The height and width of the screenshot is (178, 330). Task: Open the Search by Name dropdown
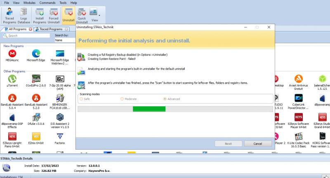pos(65,40)
